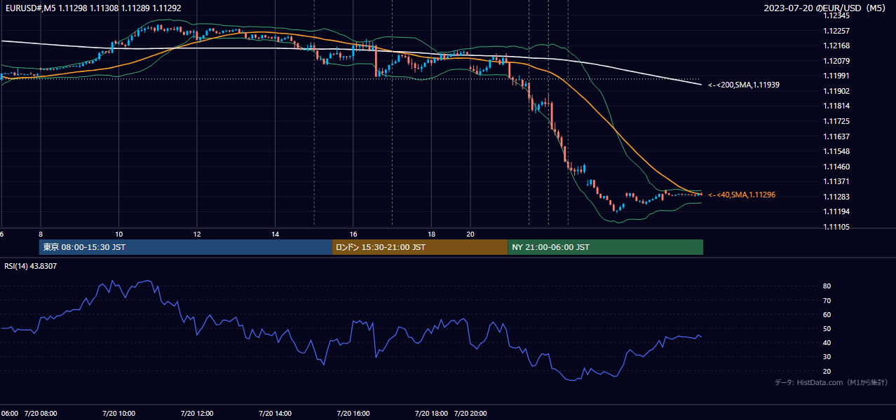Viewport: 896px width, 420px height.
Task: Click price axis value 1.12079
Action: pyautogui.click(x=836, y=61)
